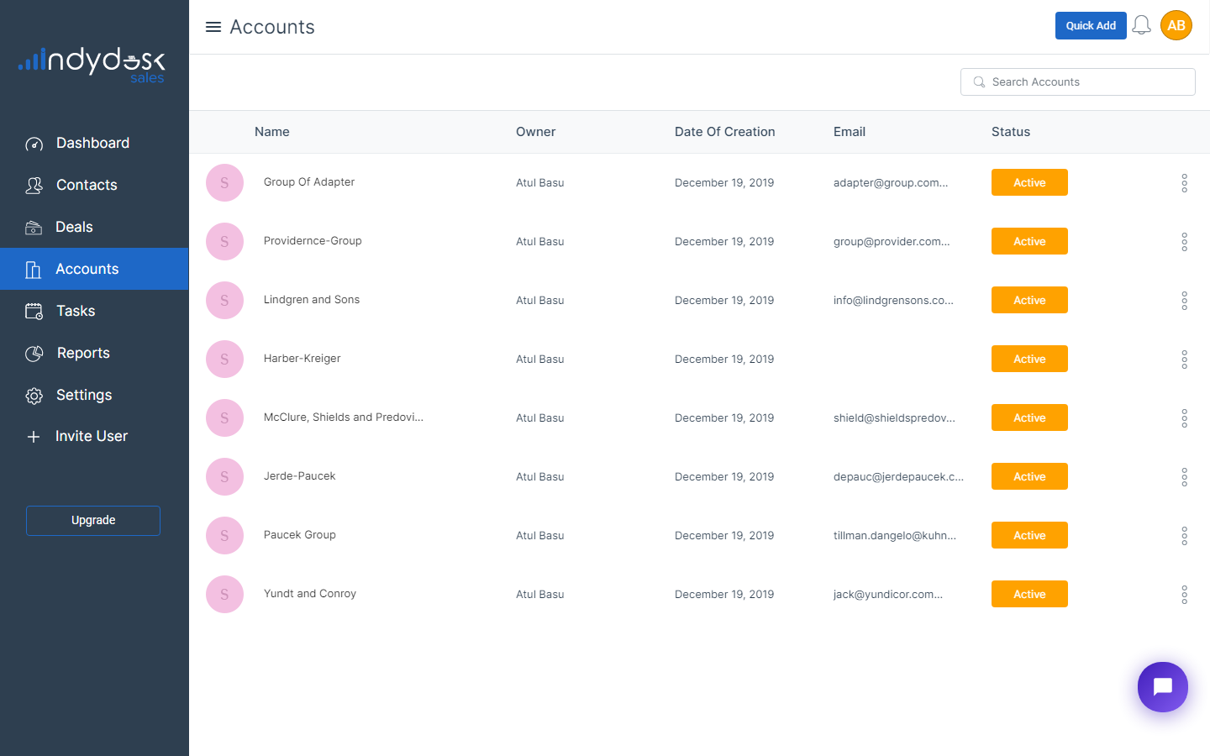This screenshot has height=756, width=1210.
Task: Expand row options for Harber-Kreiger
Action: click(1184, 360)
